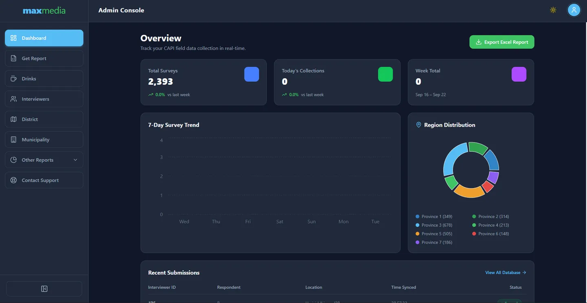This screenshot has width=587, height=303.
Task: Click the purple Province 7 donut segment
Action: pos(494,177)
